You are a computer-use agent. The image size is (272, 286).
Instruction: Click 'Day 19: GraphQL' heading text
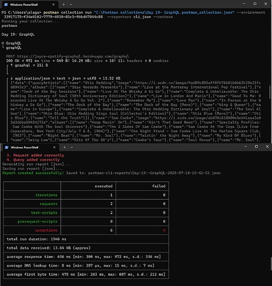point(18,34)
